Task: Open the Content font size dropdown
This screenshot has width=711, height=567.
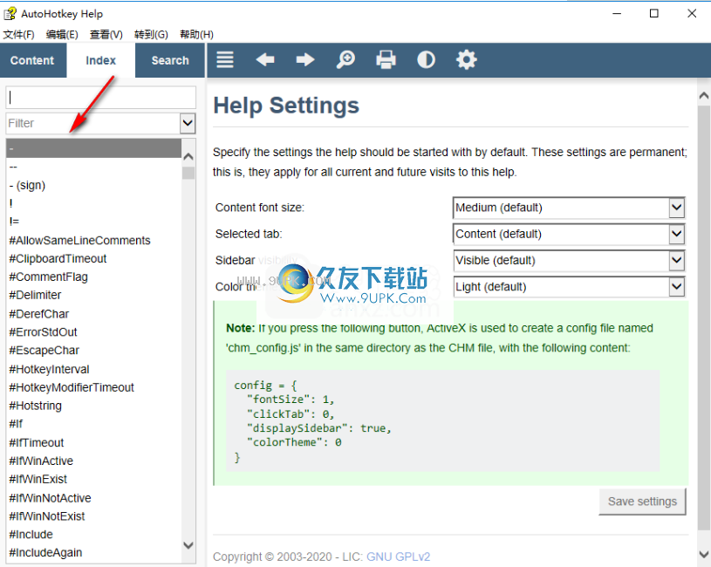Action: (569, 208)
